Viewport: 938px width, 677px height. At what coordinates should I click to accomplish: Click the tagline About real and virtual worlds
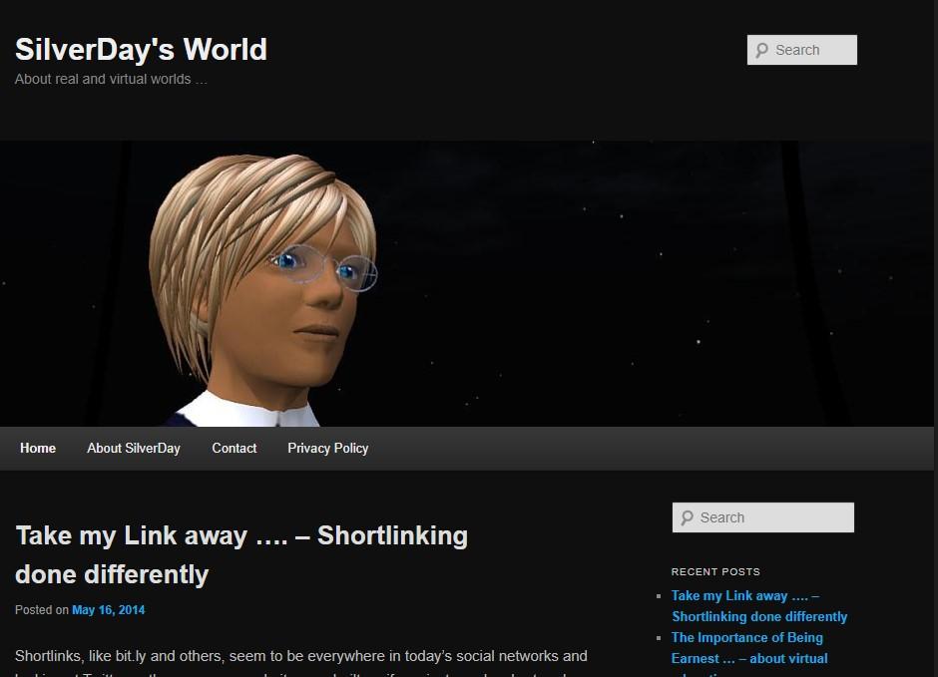tap(111, 79)
